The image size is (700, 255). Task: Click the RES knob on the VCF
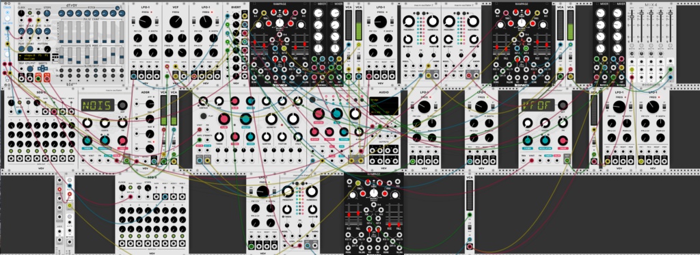[182, 38]
